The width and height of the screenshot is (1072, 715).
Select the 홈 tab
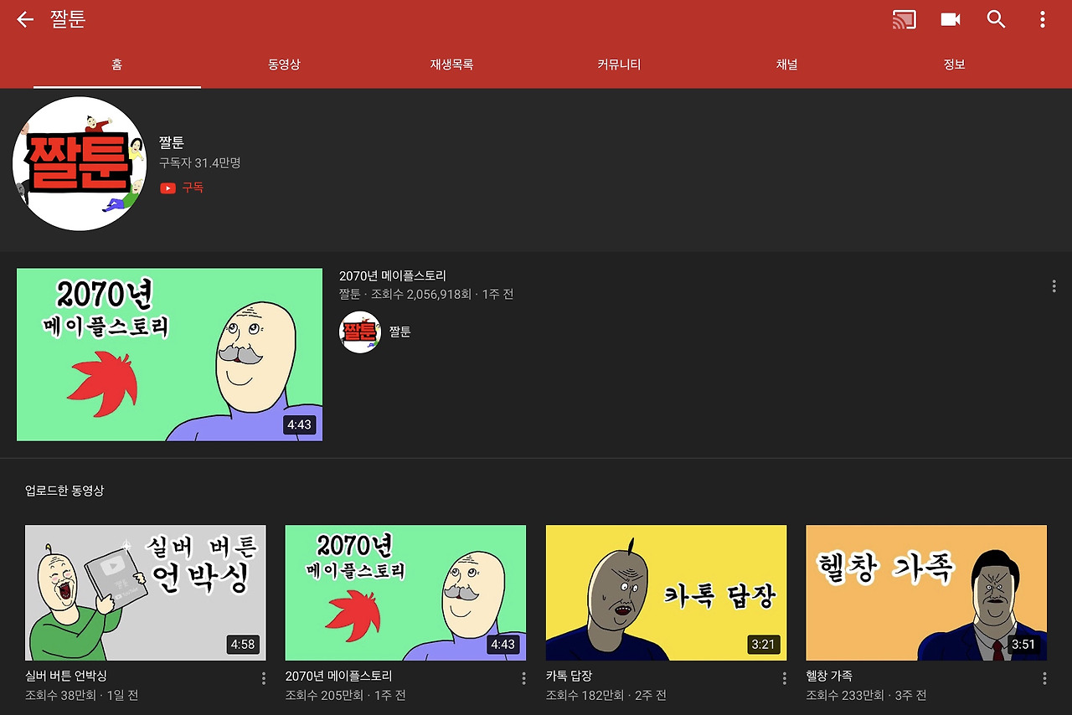117,64
